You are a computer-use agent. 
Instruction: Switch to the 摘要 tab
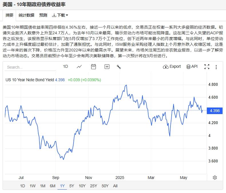click(9, 15)
